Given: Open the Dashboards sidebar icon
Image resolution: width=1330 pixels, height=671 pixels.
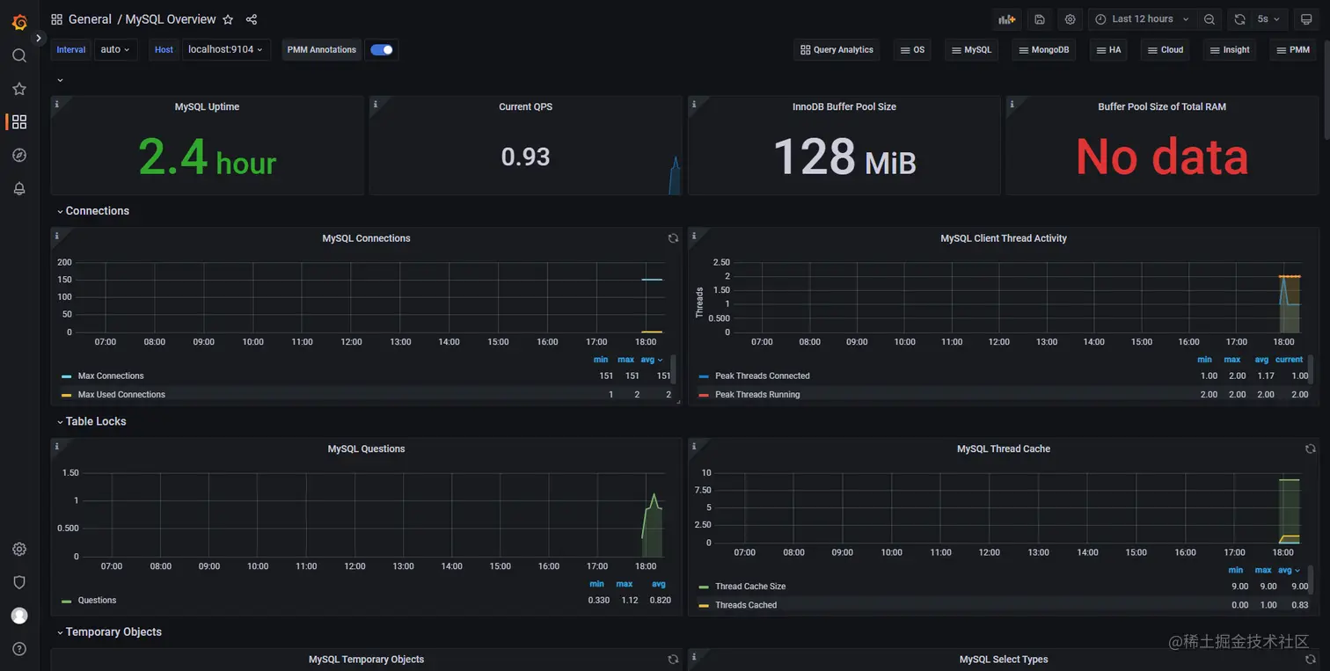Looking at the screenshot, I should (x=19, y=121).
